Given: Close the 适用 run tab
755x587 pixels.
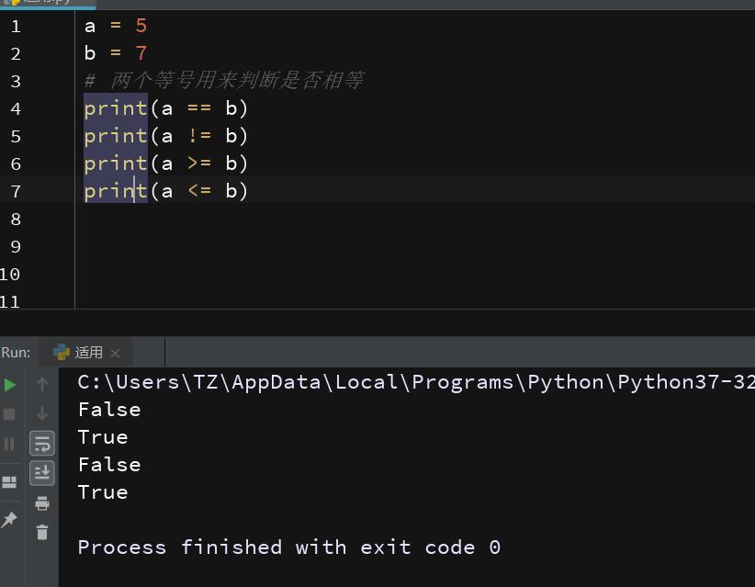Looking at the screenshot, I should pyautogui.click(x=115, y=352).
